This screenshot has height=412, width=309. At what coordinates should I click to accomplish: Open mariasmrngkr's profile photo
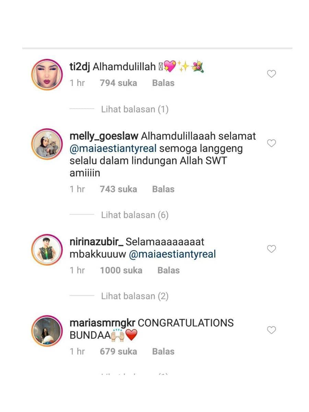[x=47, y=331]
